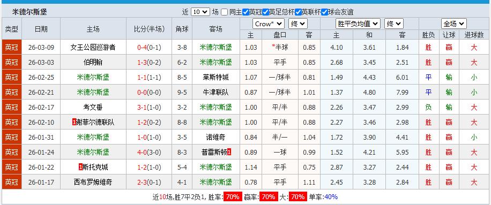Open the 牛津联队 team link
The image size is (491, 205).
pos(216,93)
